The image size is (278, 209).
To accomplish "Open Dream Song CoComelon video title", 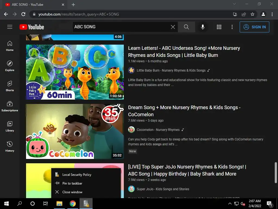I will [x=184, y=111].
